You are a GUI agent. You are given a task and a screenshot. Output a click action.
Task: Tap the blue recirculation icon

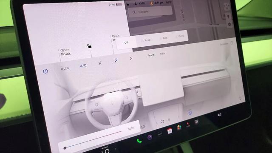click(190, 113)
